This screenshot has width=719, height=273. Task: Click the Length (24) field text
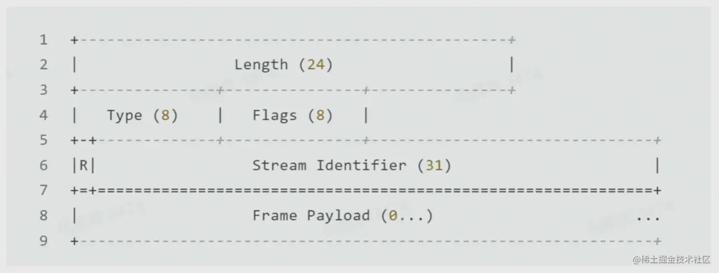coord(284,64)
